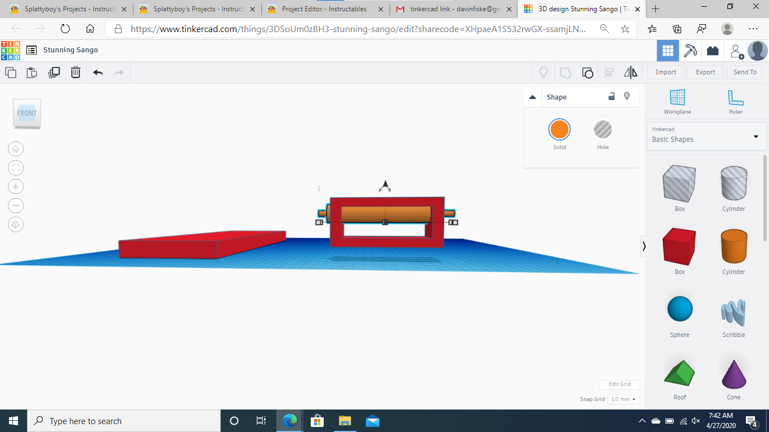Image resolution: width=769 pixels, height=432 pixels.
Task: Duplicate and repeat the selection
Action: point(54,72)
